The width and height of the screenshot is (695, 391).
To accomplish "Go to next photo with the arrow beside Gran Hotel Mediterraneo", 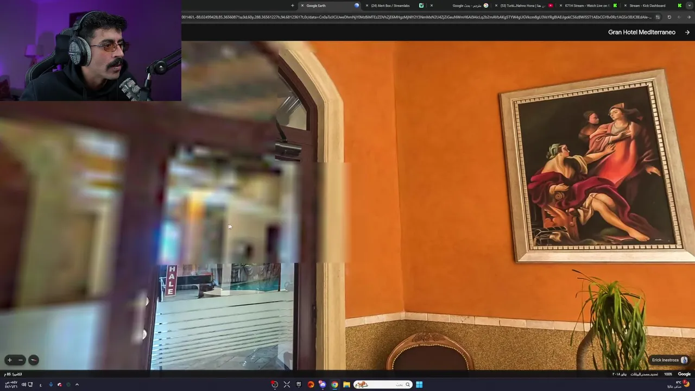I will pos(687,32).
